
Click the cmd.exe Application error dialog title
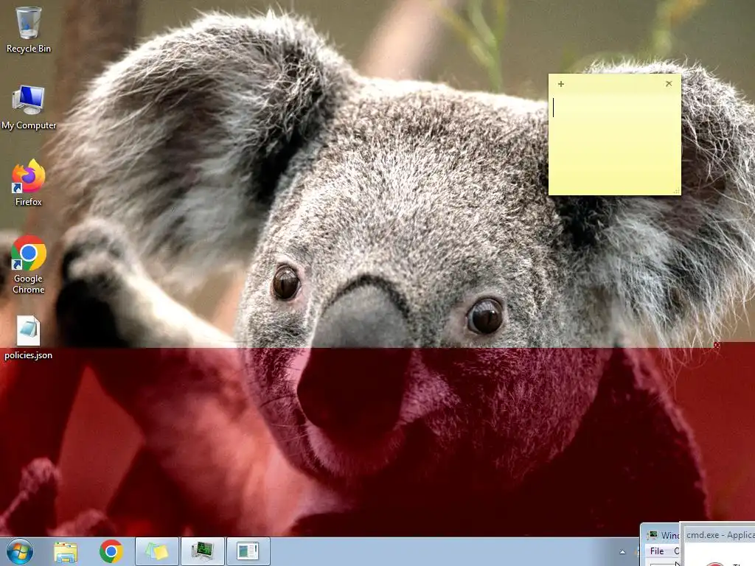coord(720,535)
